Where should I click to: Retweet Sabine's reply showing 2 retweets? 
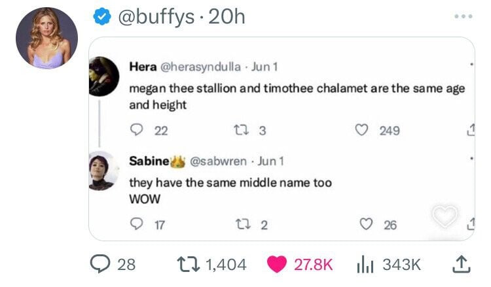tap(243, 224)
